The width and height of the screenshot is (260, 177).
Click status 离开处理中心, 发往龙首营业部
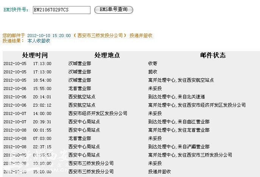(179, 130)
